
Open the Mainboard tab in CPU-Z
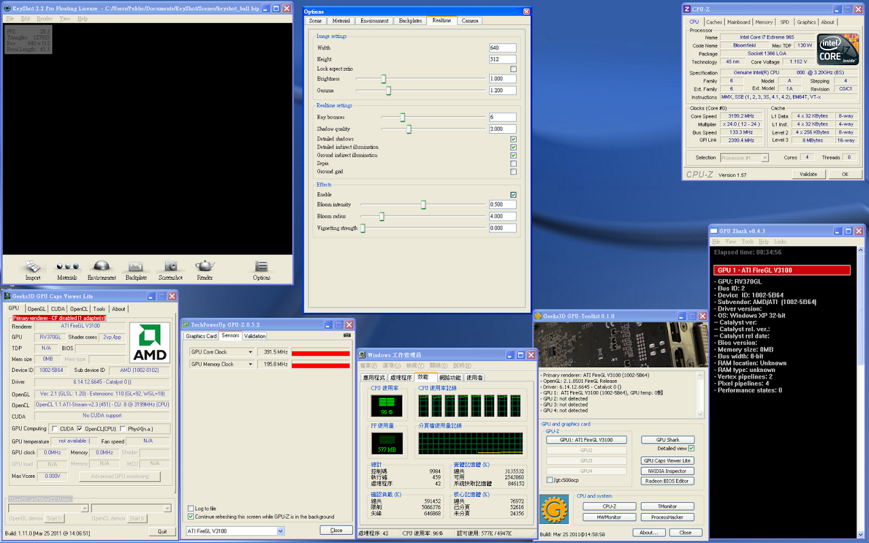tap(739, 22)
